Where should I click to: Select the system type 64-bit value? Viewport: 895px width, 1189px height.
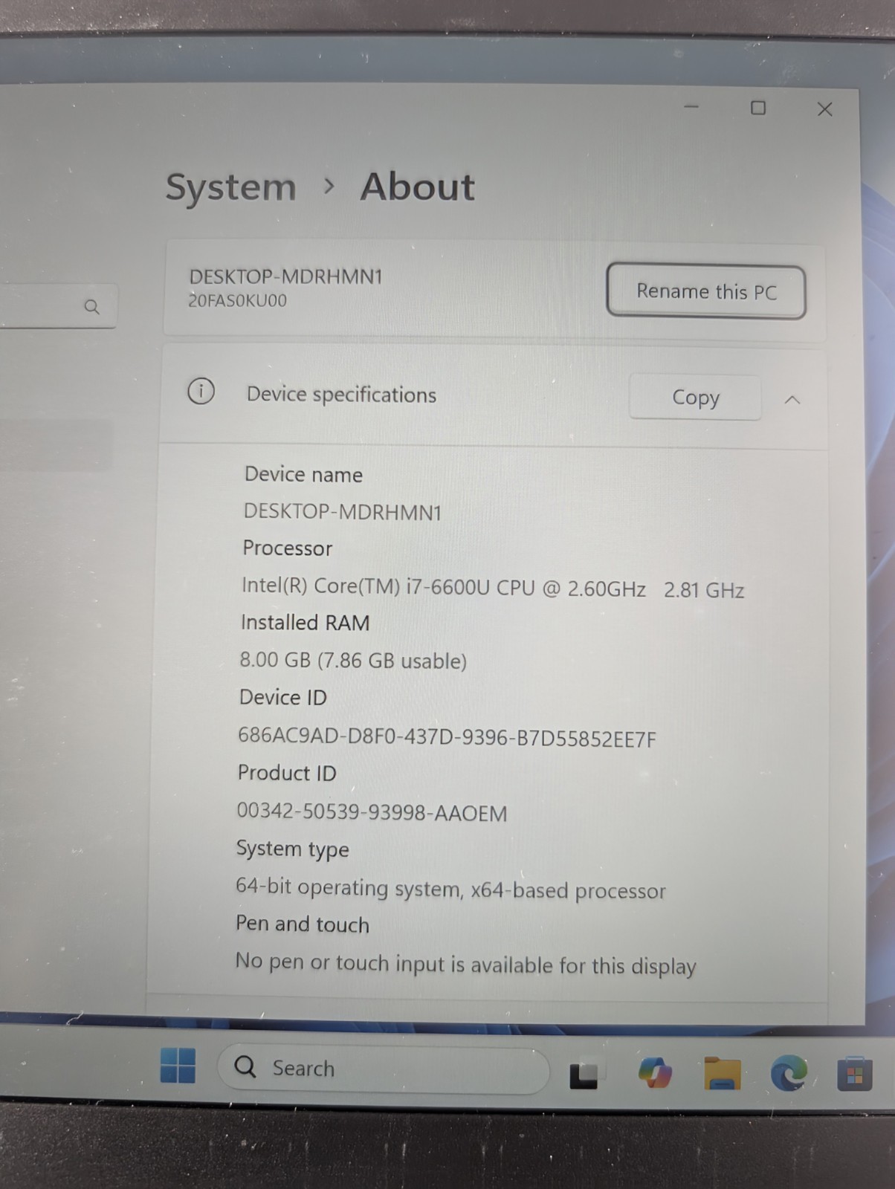pos(450,890)
